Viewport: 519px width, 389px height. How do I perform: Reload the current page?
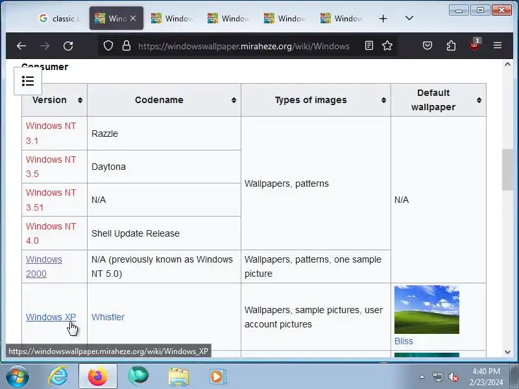pyautogui.click(x=68, y=46)
